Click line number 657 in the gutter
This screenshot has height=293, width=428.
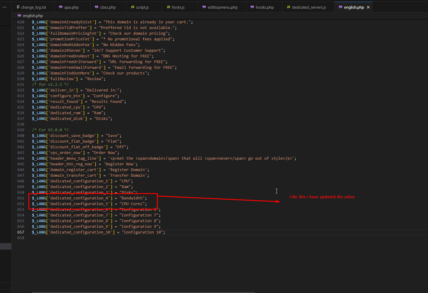[21, 232]
